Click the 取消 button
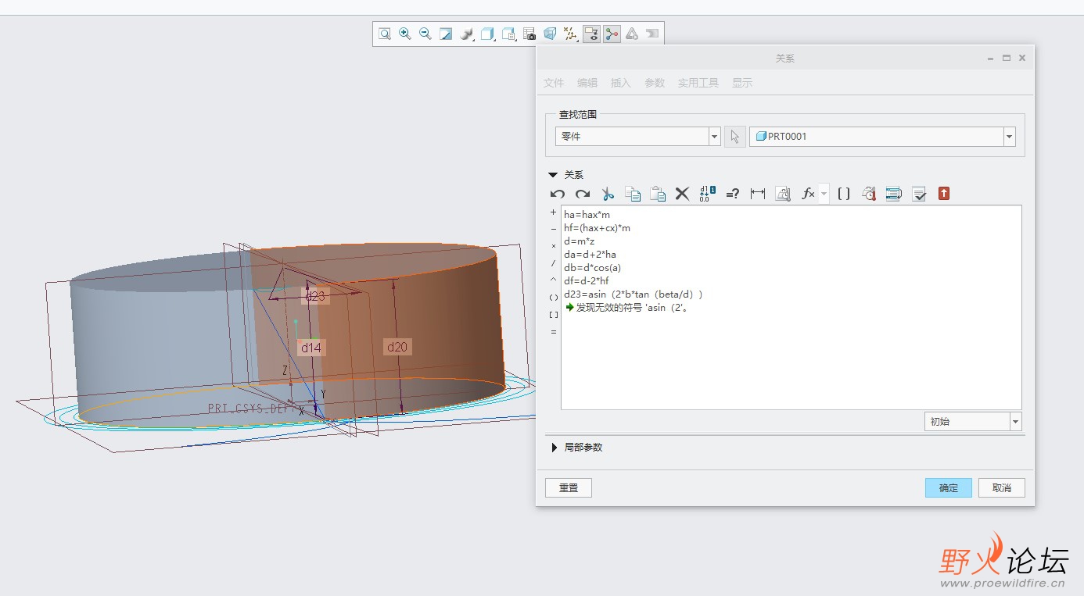 pyautogui.click(x=1002, y=487)
